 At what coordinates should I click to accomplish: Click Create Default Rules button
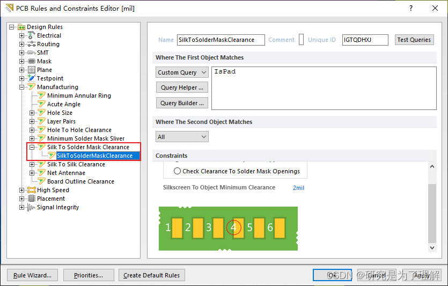(152, 275)
